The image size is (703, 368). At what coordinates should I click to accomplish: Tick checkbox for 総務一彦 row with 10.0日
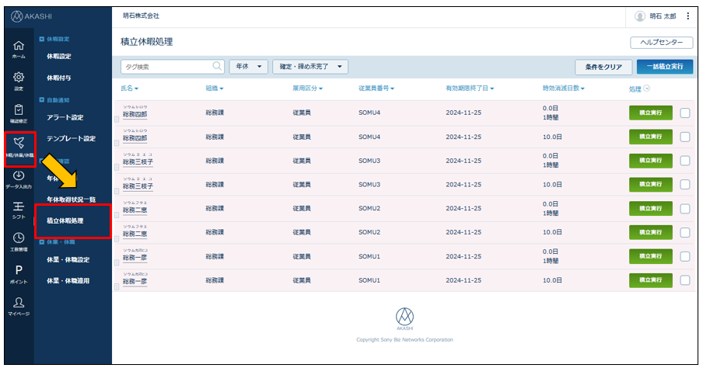tap(684, 280)
